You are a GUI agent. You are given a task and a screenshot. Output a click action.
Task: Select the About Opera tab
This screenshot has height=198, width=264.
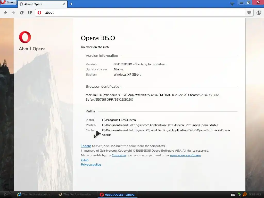[42, 4]
